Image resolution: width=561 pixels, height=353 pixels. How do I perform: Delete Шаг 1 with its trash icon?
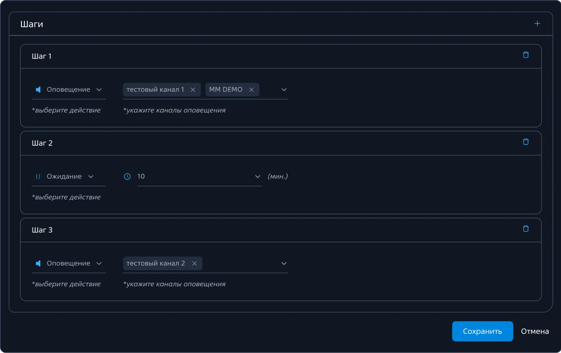[526, 55]
